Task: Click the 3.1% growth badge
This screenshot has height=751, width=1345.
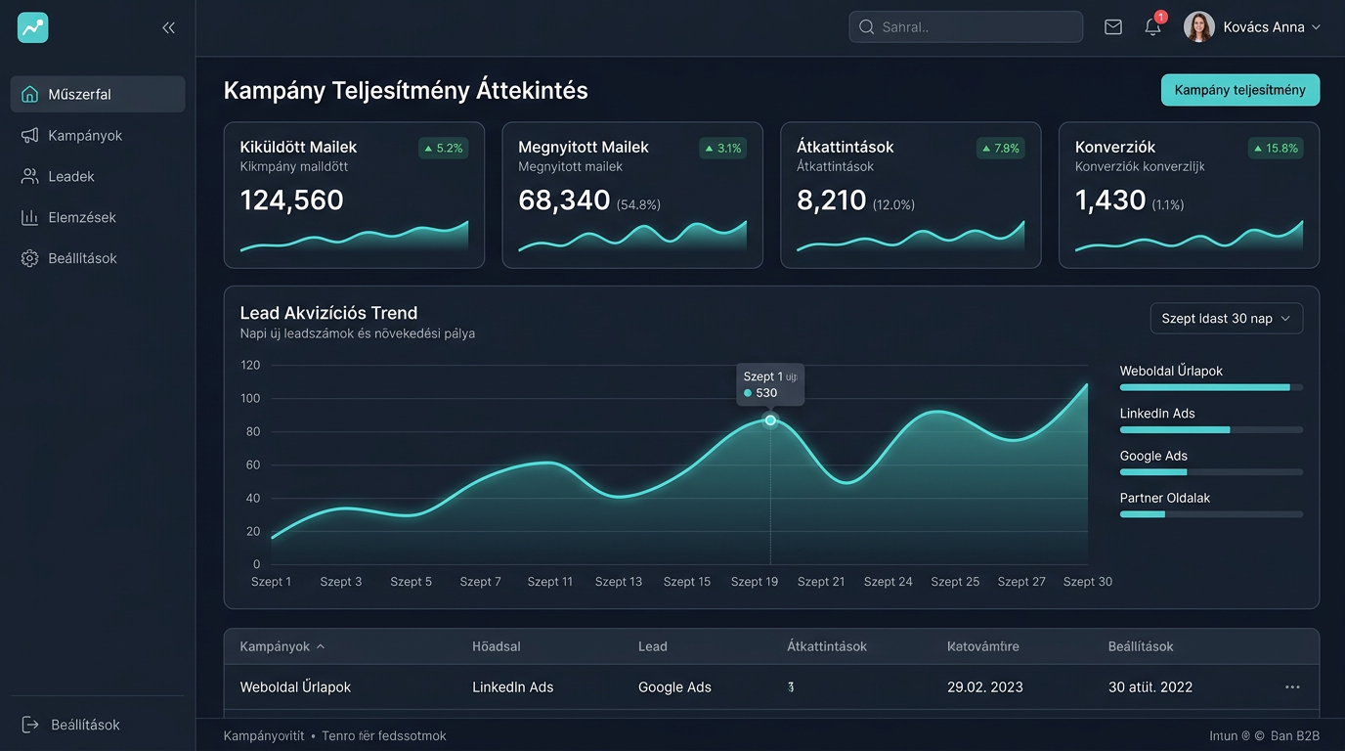Action: 722,149
